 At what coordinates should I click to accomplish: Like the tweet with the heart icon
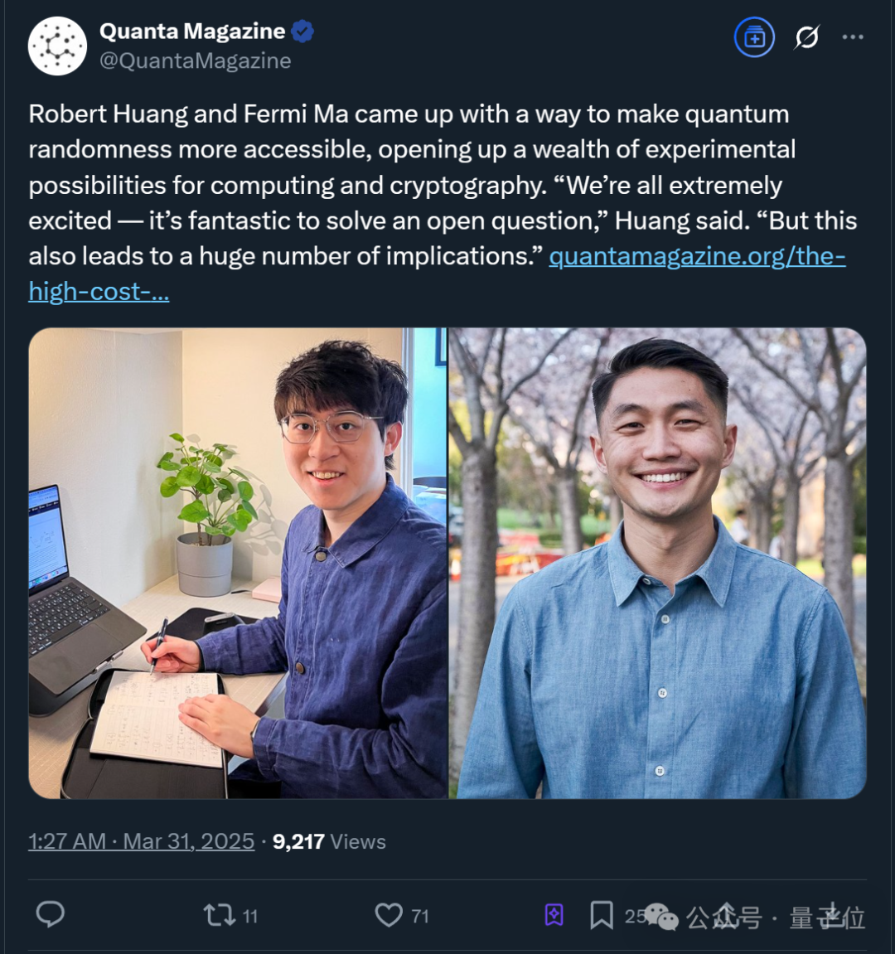tap(389, 915)
